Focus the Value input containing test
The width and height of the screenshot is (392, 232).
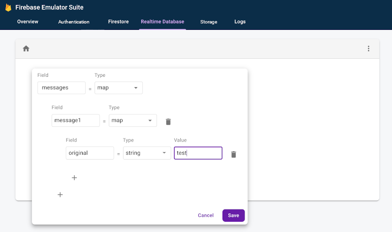pyautogui.click(x=198, y=153)
